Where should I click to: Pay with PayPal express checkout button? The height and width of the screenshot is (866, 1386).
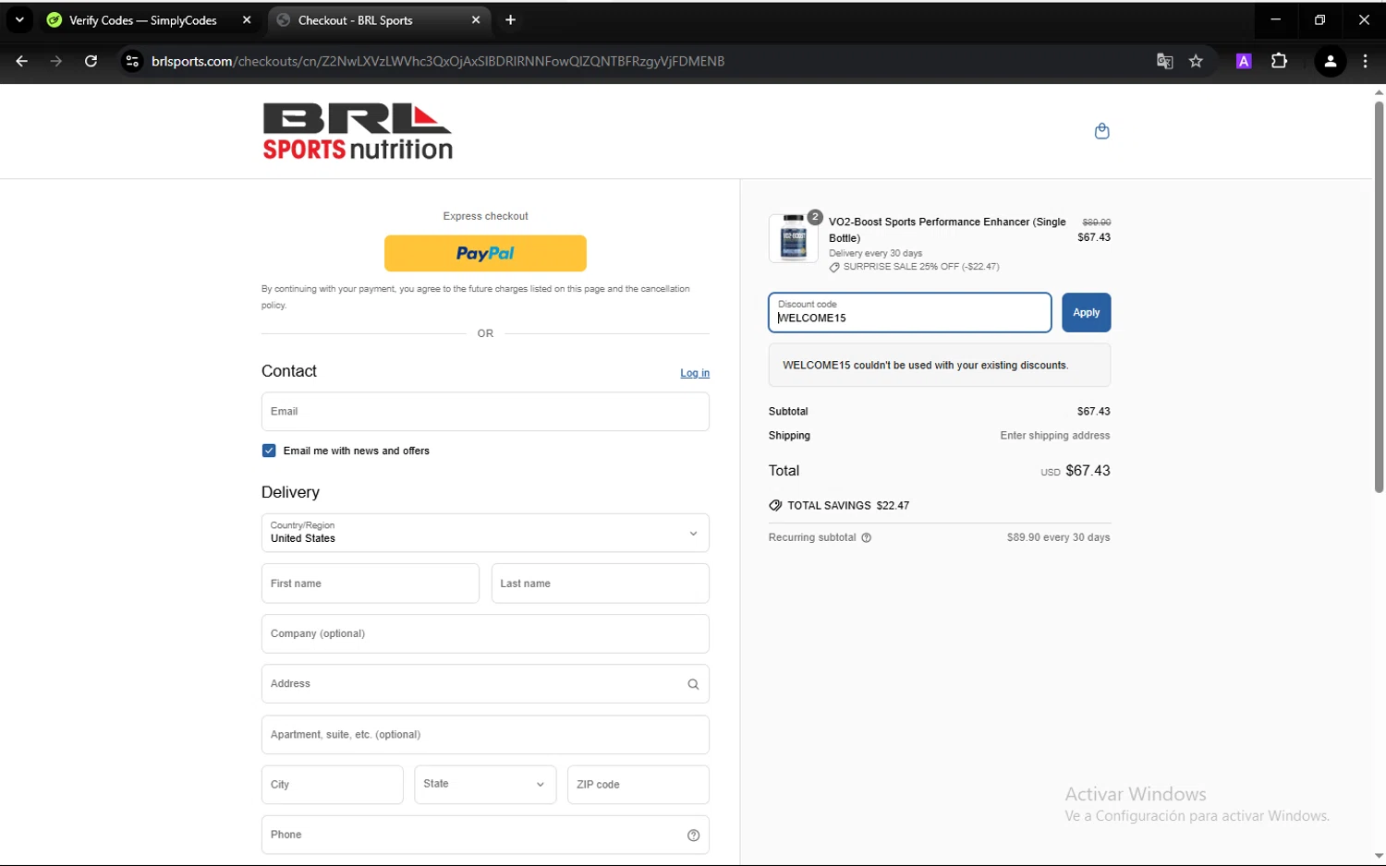(x=485, y=253)
